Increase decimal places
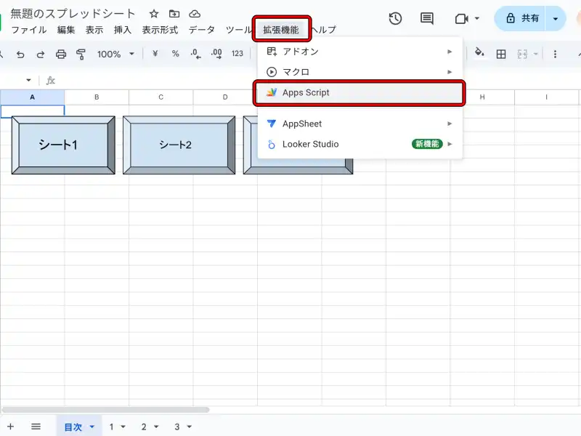The width and height of the screenshot is (581, 436). tap(216, 54)
